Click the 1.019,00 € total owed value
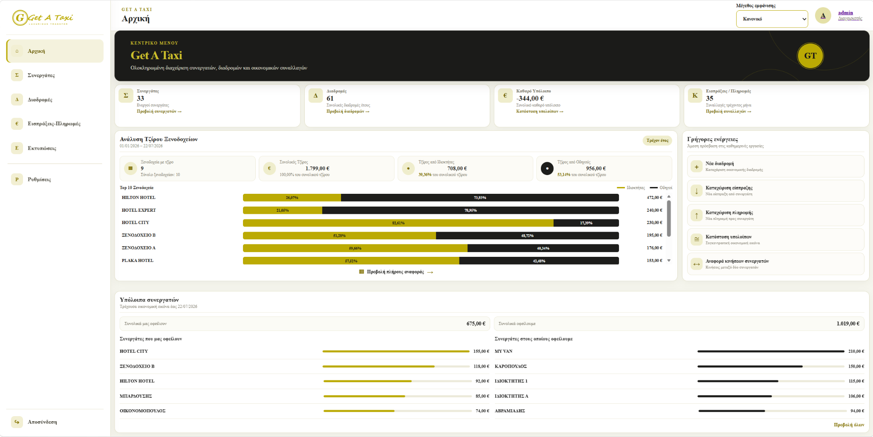 click(848, 324)
